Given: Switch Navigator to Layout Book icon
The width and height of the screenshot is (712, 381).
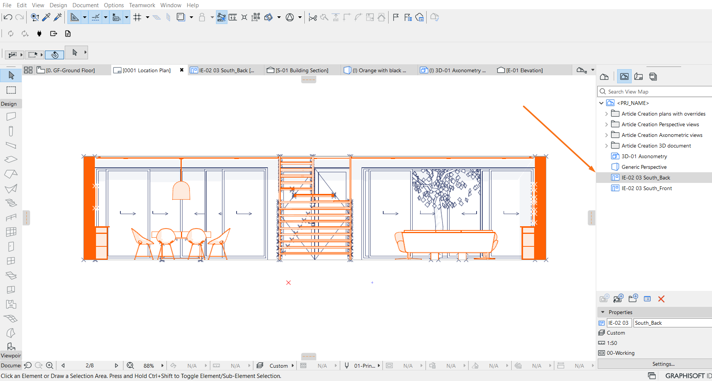Looking at the screenshot, I should tap(639, 77).
